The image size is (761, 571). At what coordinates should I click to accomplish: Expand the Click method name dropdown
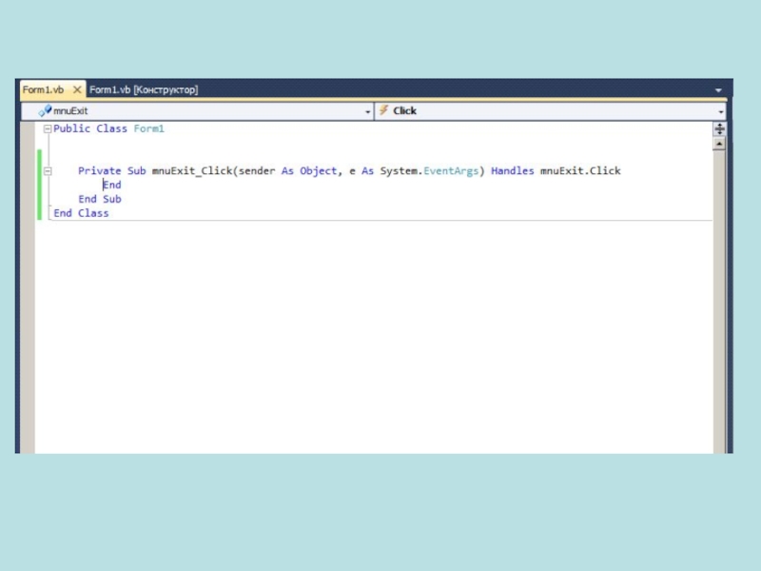click(x=720, y=111)
